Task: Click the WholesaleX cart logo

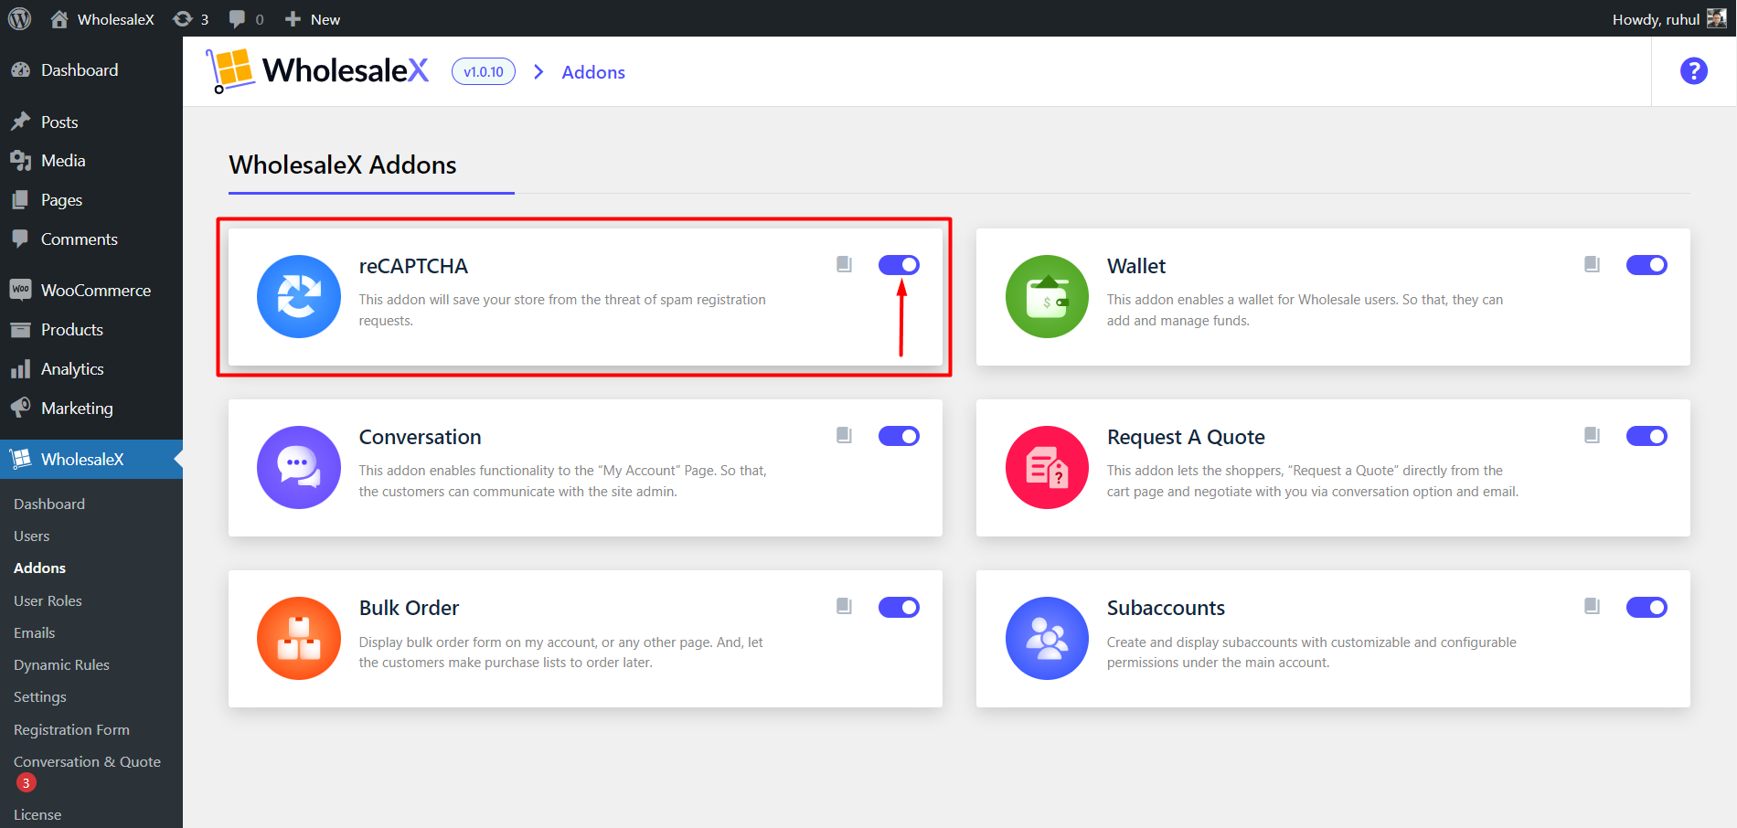Action: click(x=229, y=70)
